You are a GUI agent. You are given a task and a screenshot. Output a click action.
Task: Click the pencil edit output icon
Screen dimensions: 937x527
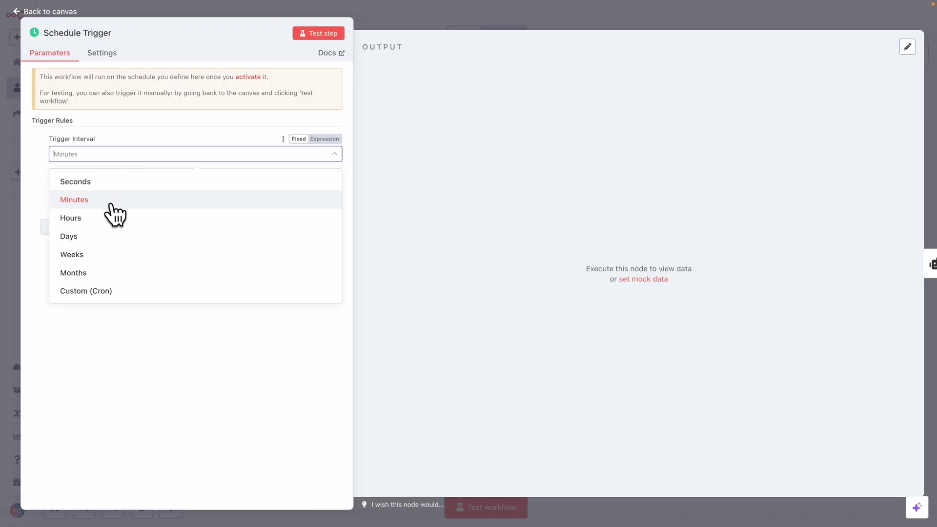[907, 47]
